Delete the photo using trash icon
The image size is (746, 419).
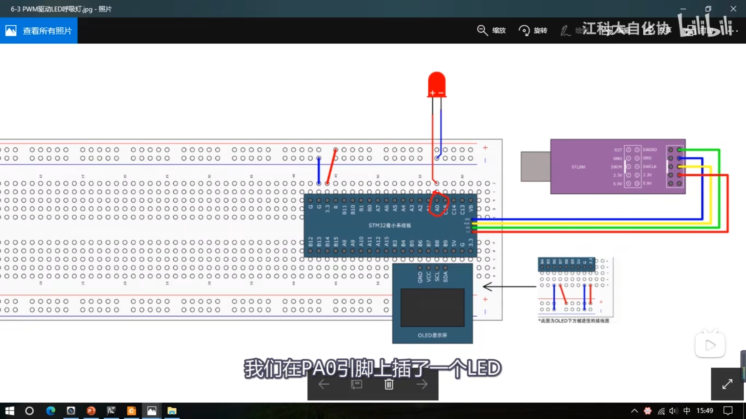(389, 384)
